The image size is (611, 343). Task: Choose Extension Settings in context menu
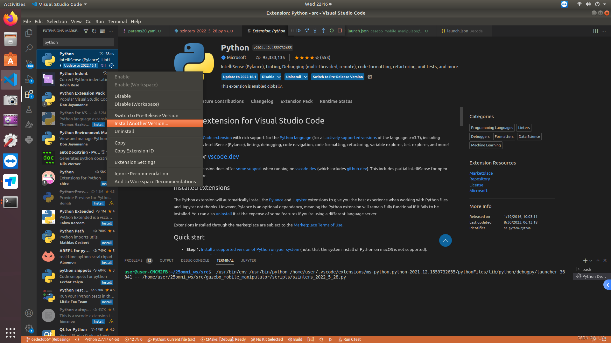(x=155, y=162)
